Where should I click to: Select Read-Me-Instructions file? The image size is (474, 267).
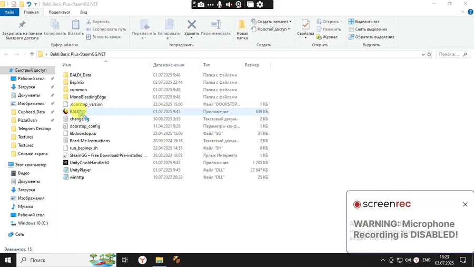point(90,141)
